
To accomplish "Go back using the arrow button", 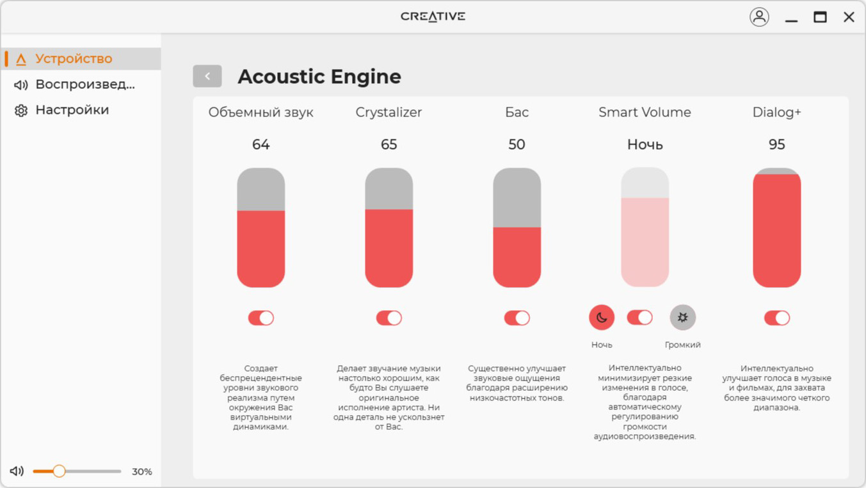I will point(207,76).
